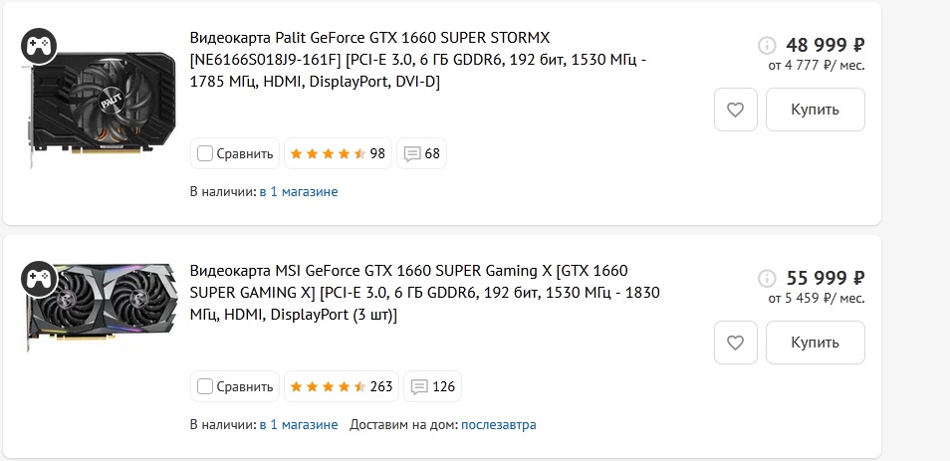Add MSI Gaming X to wishlist heart
950x461 pixels.
tap(736, 343)
